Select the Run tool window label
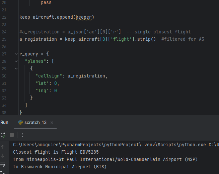The height and width of the screenshot is (174, 219). coord(4,123)
